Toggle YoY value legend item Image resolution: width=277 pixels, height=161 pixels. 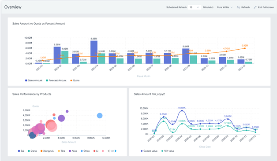168,151
